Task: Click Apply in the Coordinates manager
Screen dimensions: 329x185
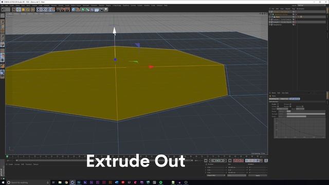Action: 258,175
